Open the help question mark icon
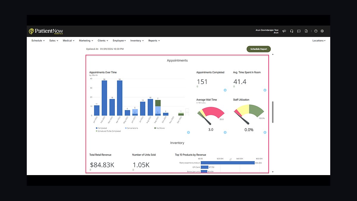Viewport: 357px width, 201px height. pyautogui.click(x=316, y=31)
